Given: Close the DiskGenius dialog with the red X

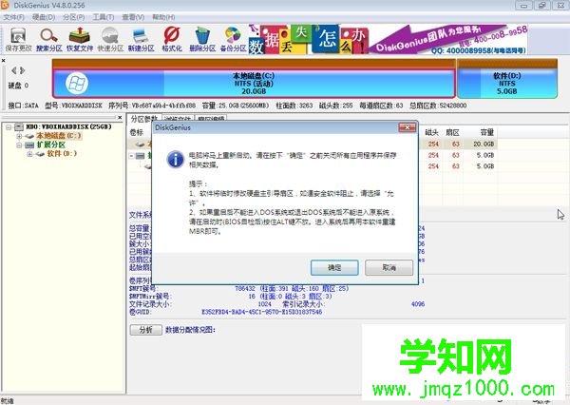Looking at the screenshot, I should click(x=408, y=127).
